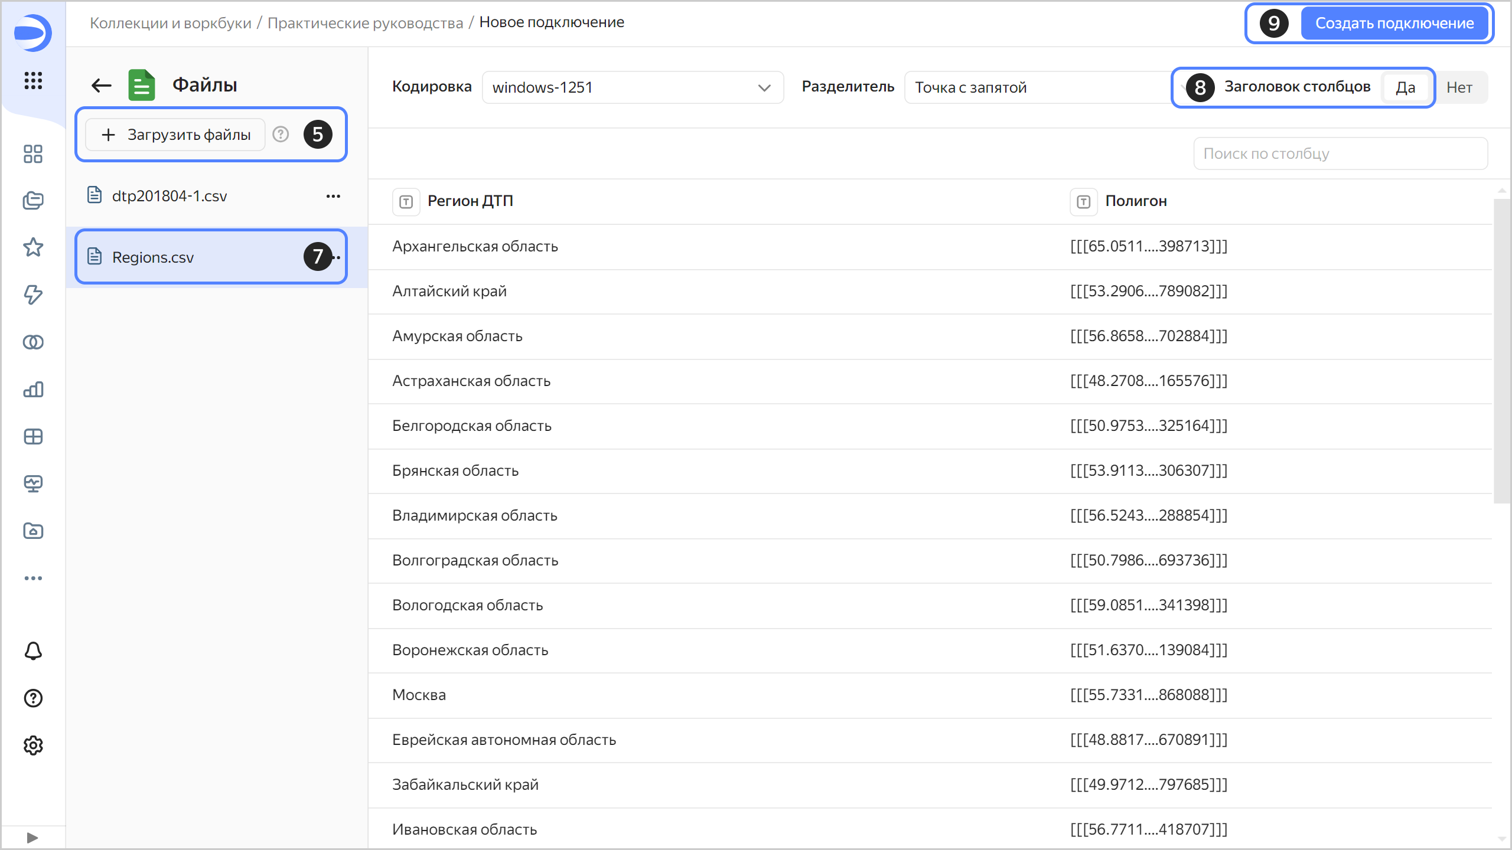
Task: Click Загрузить файлы button
Action: click(x=176, y=135)
